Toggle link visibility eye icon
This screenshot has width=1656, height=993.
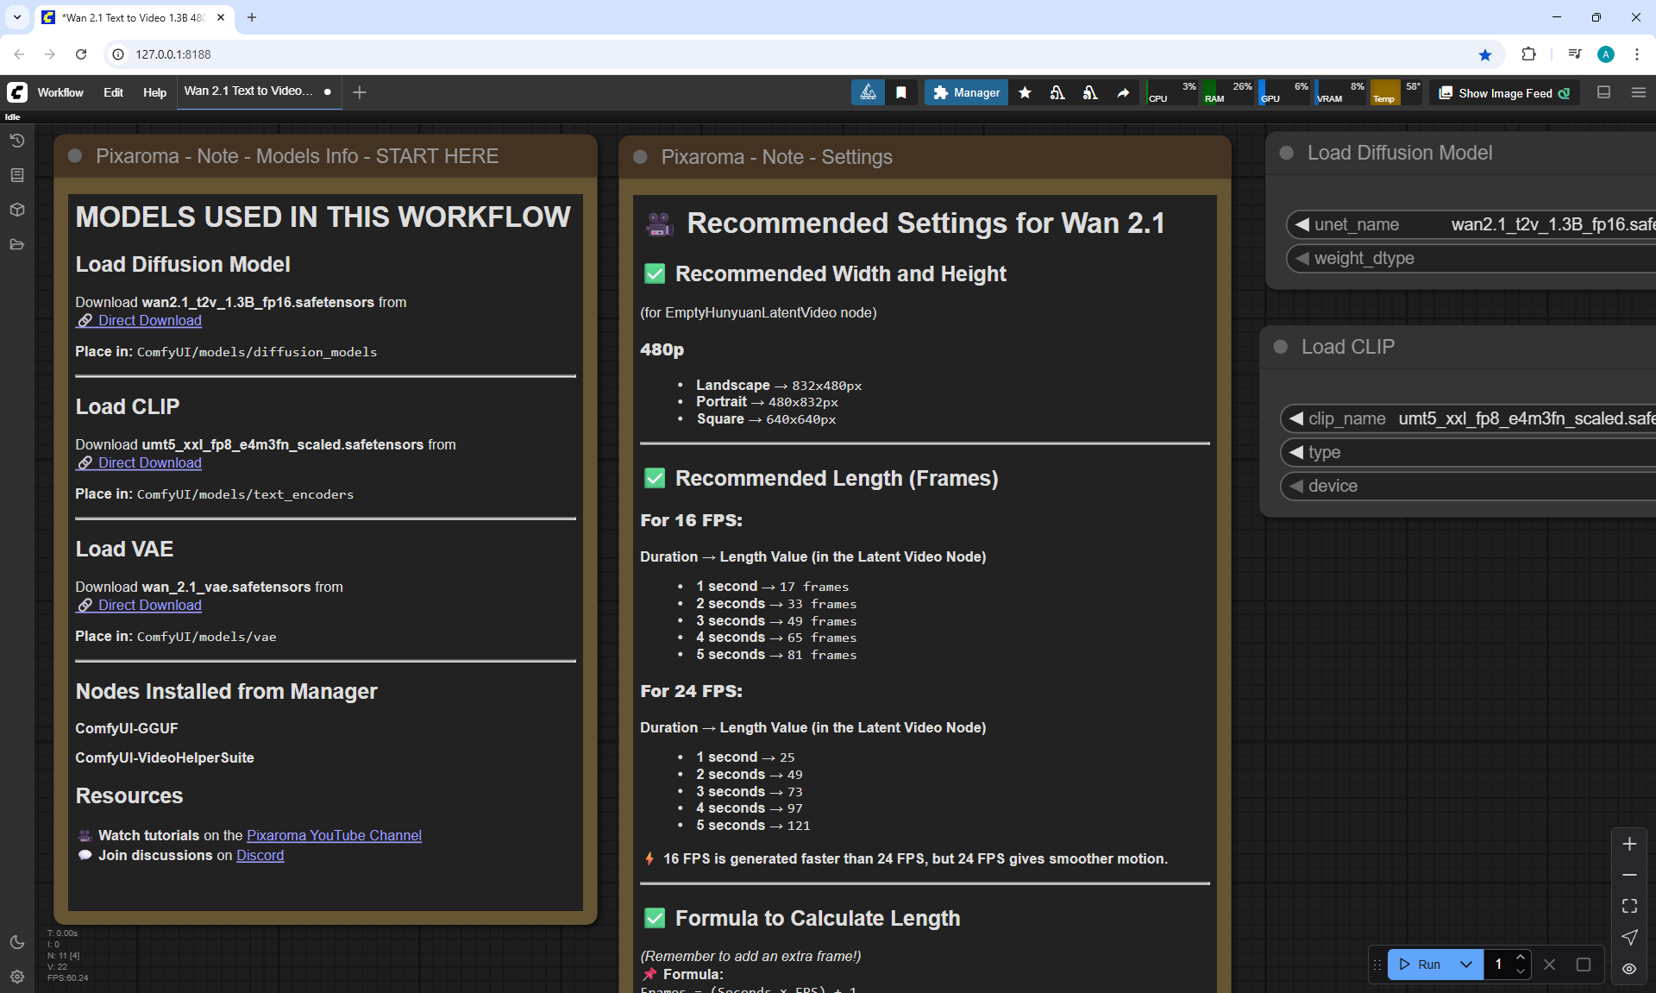click(1629, 969)
